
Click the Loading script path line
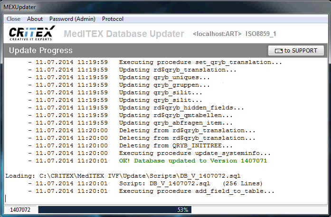[x=123, y=176]
